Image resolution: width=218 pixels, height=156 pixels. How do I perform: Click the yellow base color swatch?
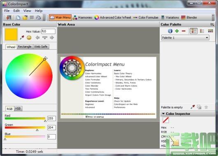(x=11, y=34)
